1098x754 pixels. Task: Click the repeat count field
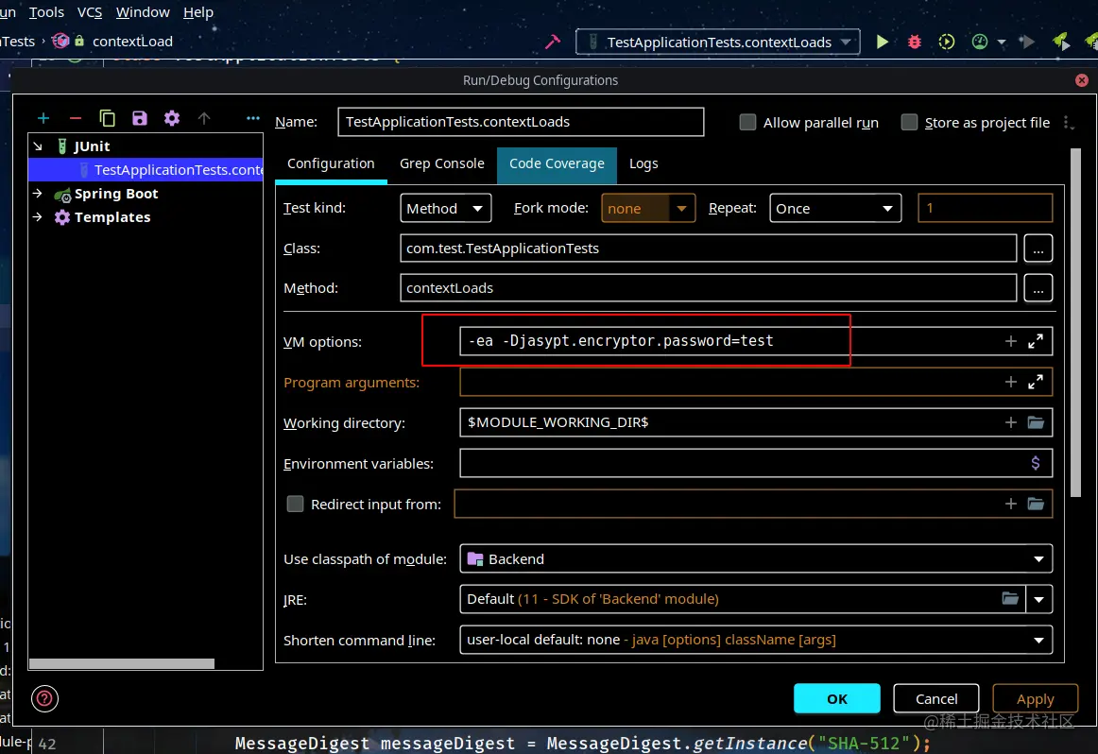(986, 208)
